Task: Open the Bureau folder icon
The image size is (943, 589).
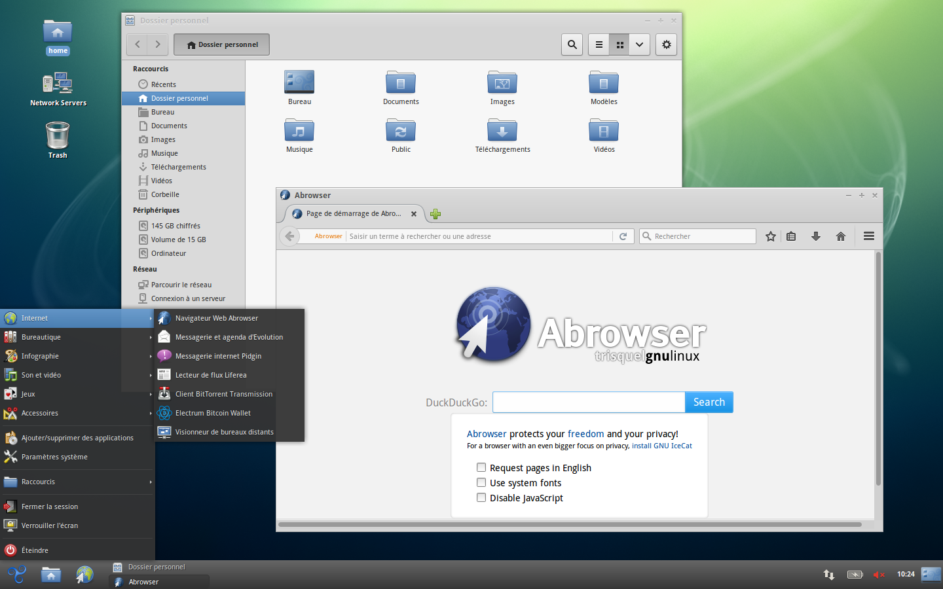Action: (x=299, y=88)
